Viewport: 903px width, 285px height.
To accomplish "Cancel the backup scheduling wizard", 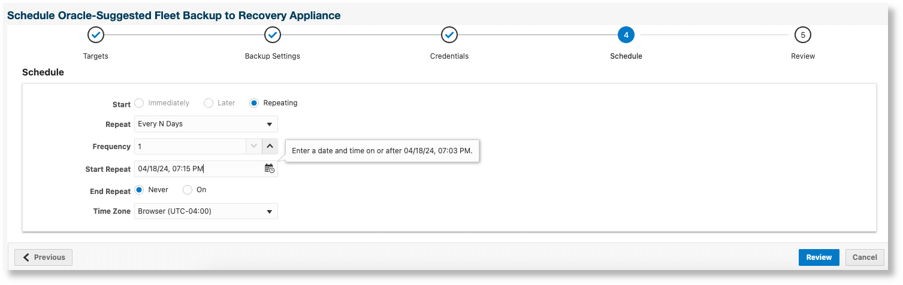I will pyautogui.click(x=865, y=257).
